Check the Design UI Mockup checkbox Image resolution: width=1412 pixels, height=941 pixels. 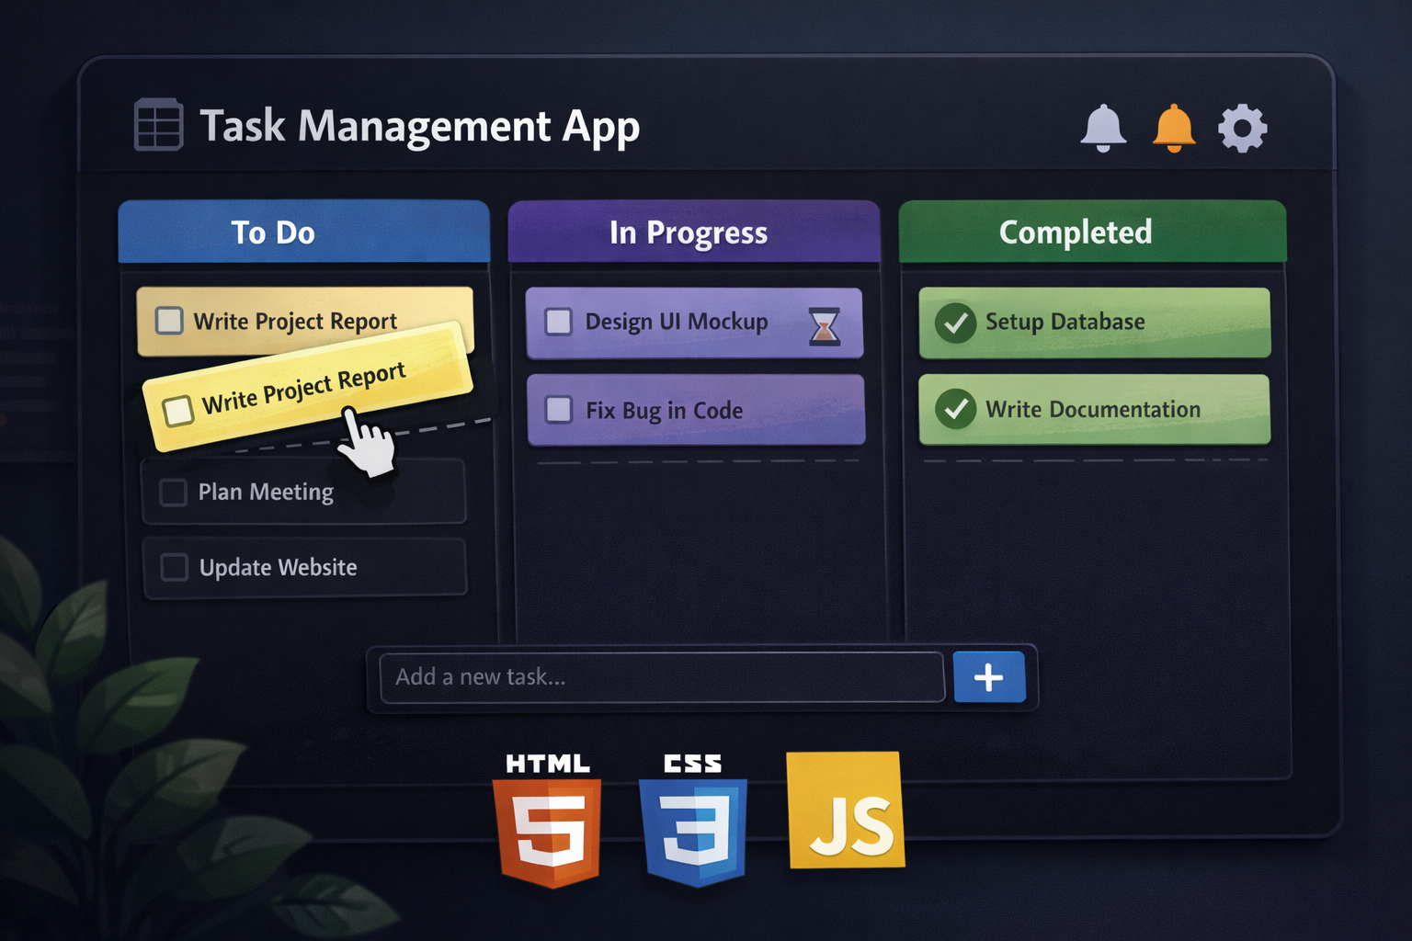559,322
